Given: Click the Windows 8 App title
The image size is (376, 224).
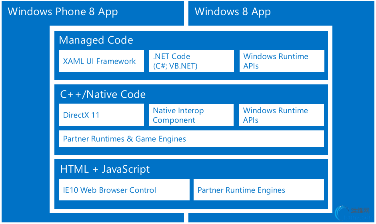Looking at the screenshot, I should [233, 12].
